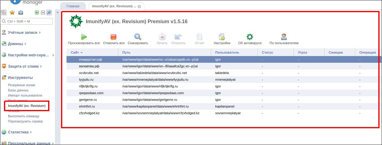Expand the Учётные записи section arrow
382x145 pixels.
40,33
